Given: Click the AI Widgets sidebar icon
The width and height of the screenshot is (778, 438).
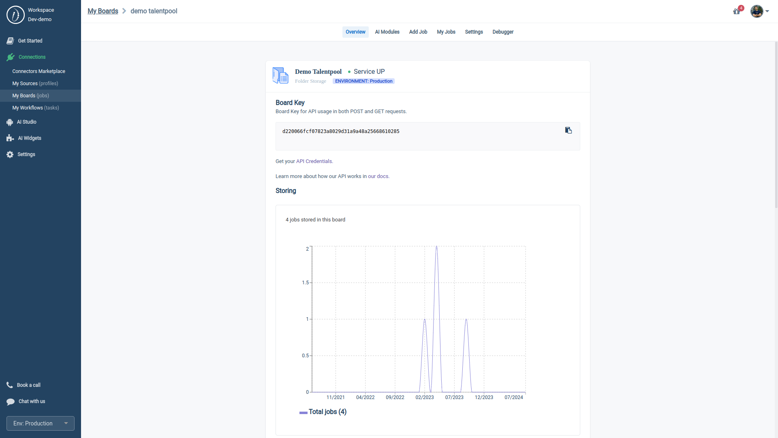Looking at the screenshot, I should click(x=10, y=138).
